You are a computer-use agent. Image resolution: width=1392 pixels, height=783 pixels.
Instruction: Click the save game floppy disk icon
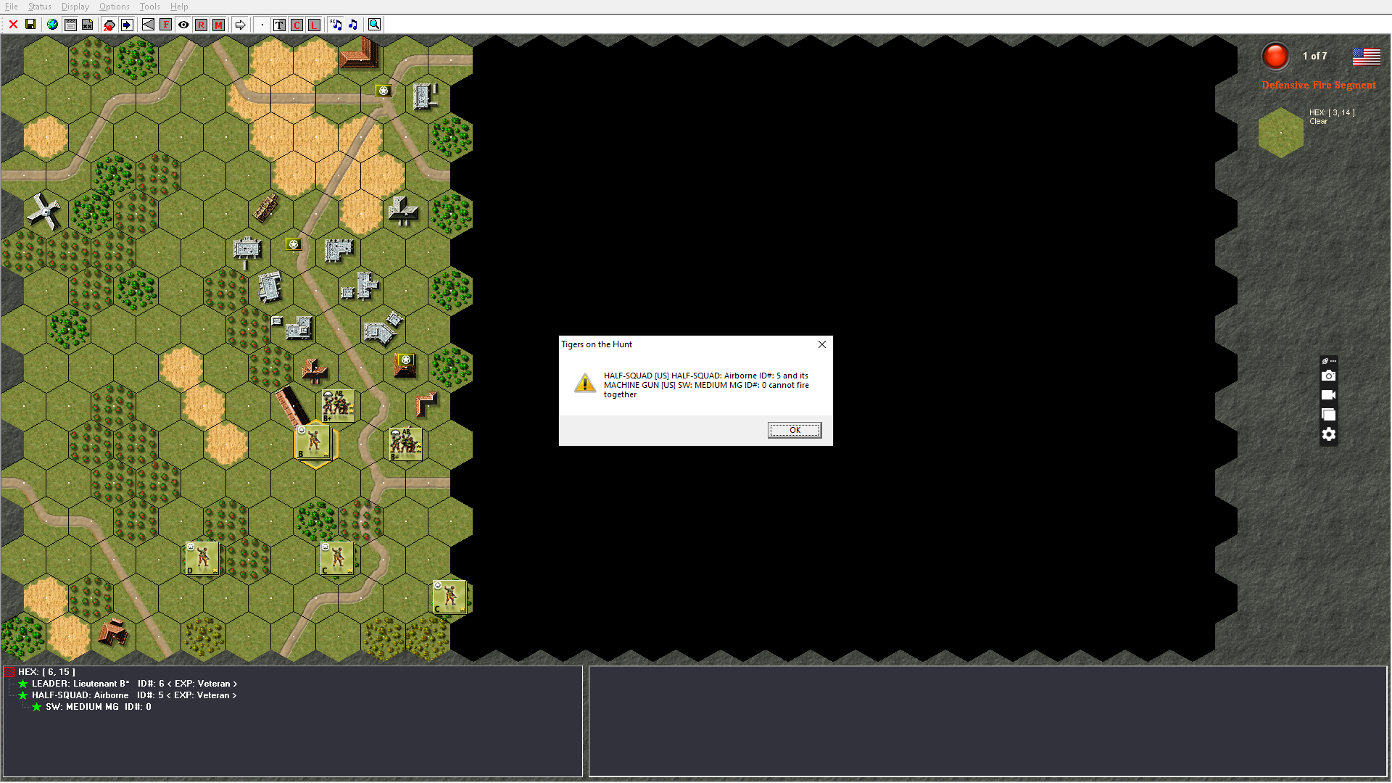(30, 25)
